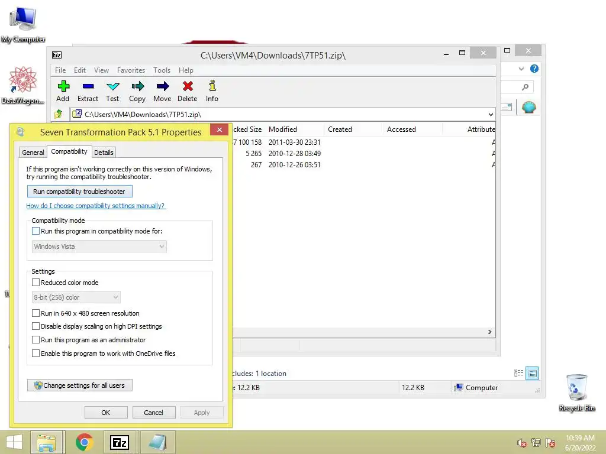The width and height of the screenshot is (606, 454).
Task: Check Reduced color mode
Action: pyautogui.click(x=36, y=282)
